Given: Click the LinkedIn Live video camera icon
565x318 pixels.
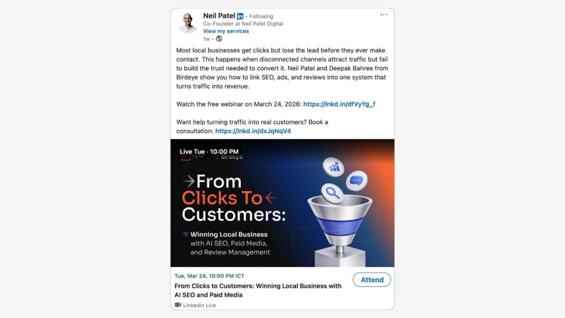Looking at the screenshot, I should pyautogui.click(x=178, y=305).
